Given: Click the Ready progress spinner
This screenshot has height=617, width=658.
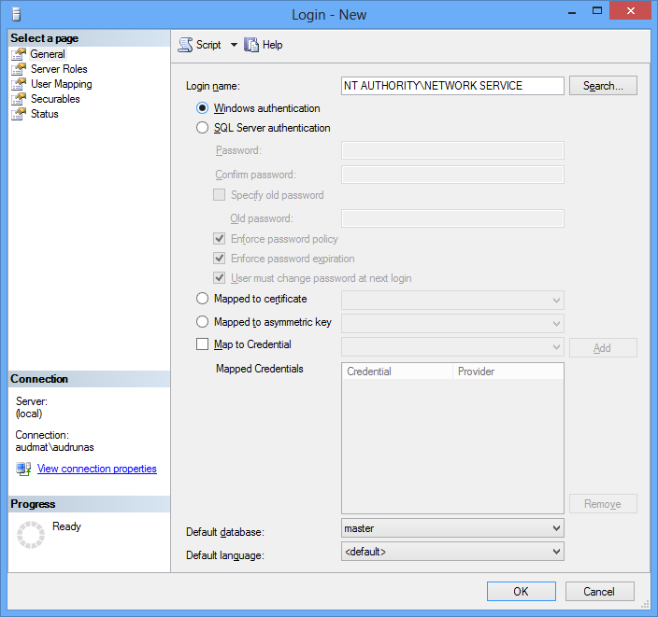Looking at the screenshot, I should pos(31,535).
